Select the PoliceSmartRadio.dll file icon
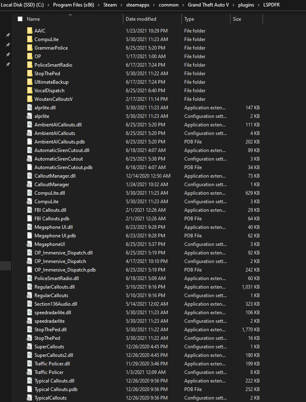306x402 pixels. click(x=30, y=278)
